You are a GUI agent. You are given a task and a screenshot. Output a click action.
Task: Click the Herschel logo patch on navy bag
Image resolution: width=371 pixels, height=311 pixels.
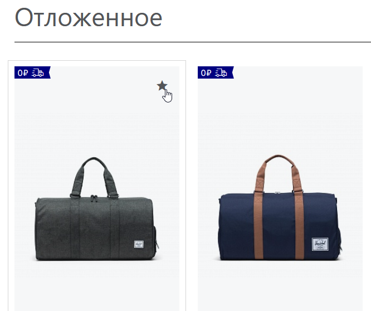pos(320,244)
